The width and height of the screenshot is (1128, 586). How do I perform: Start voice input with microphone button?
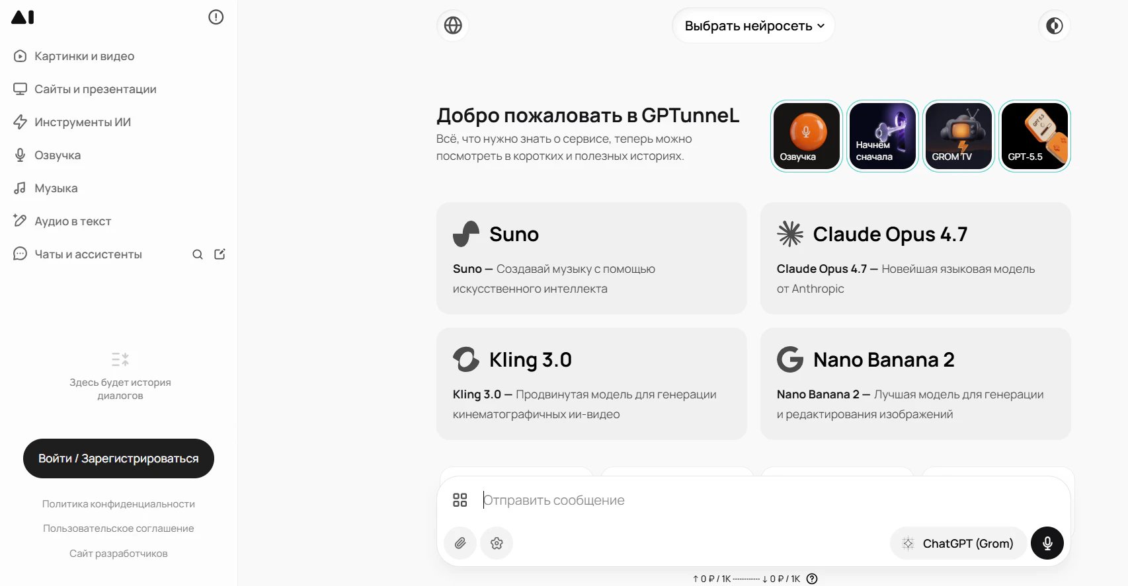[x=1047, y=543]
